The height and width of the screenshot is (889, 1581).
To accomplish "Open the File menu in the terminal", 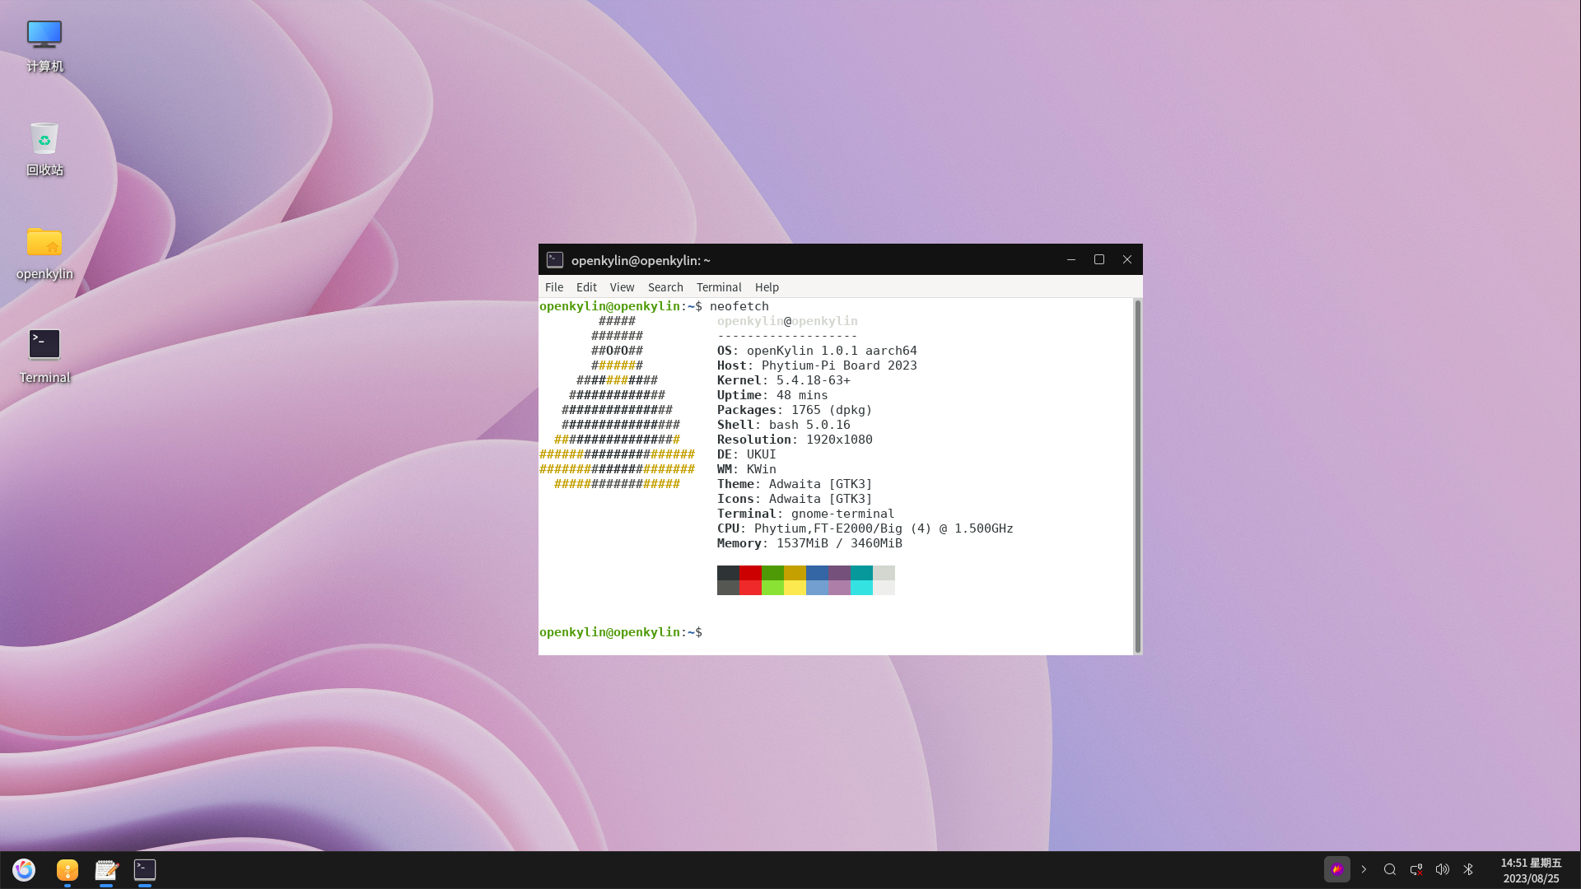I will coord(554,287).
